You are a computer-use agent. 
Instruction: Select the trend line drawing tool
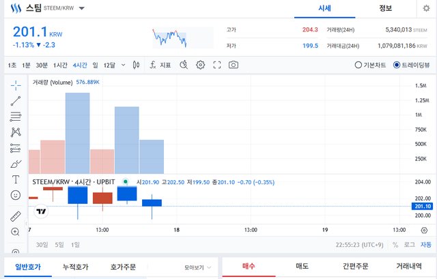click(16, 101)
